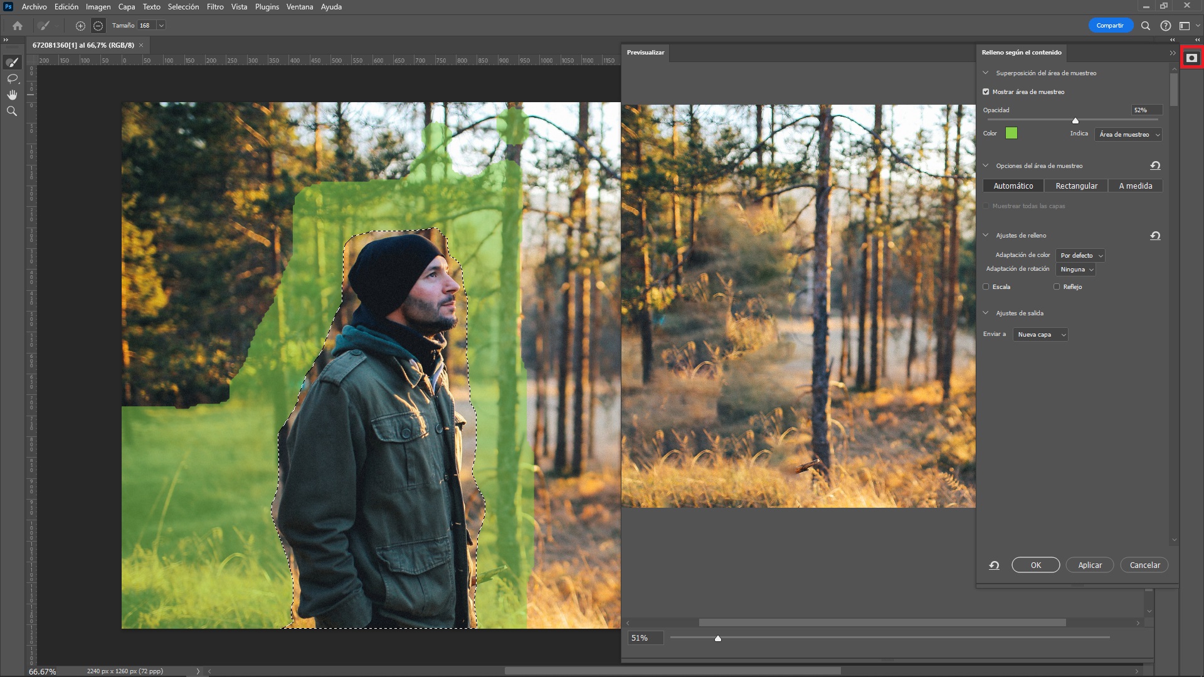Reset fill settings
This screenshot has width=1204, height=677.
(x=1155, y=236)
